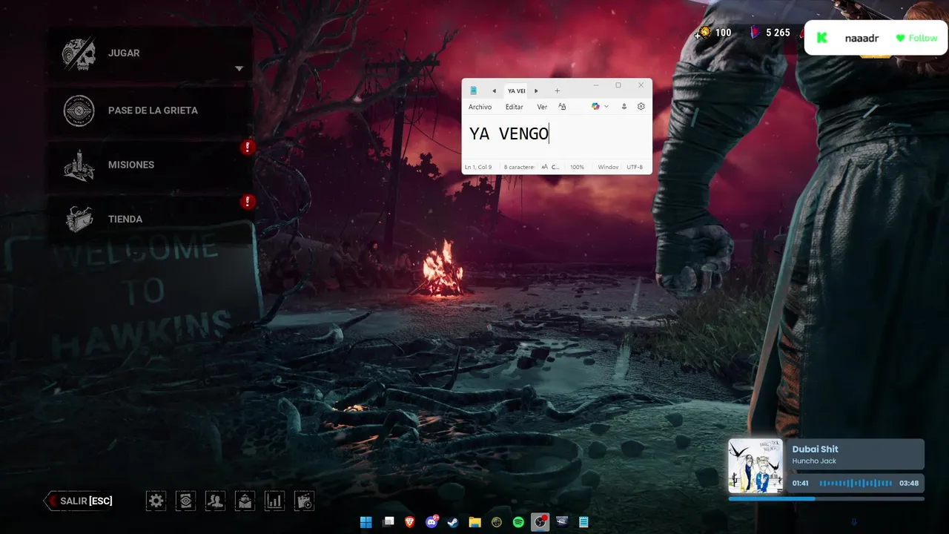Viewport: 949px width, 534px height.
Task: Seek on the music waveform bar
Action: (856, 484)
